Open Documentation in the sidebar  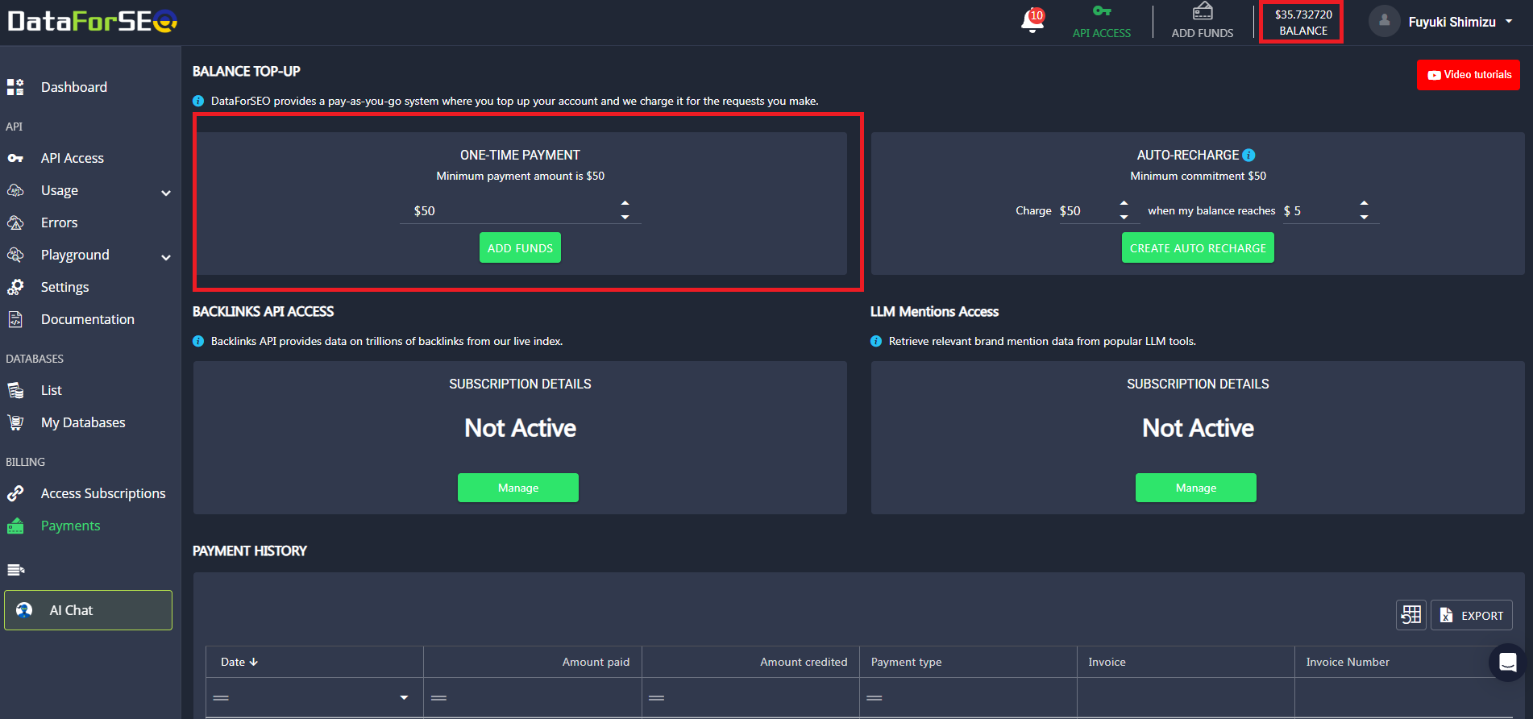coord(88,319)
